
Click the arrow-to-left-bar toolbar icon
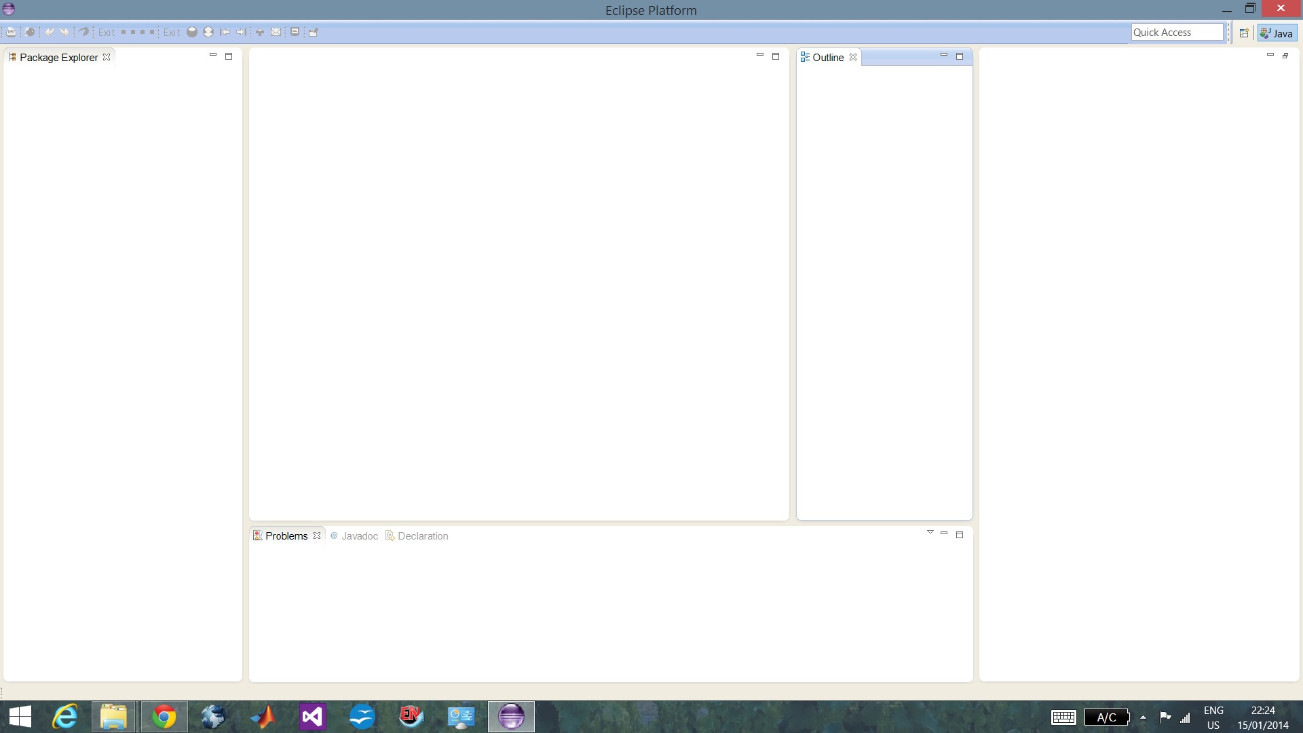225,32
